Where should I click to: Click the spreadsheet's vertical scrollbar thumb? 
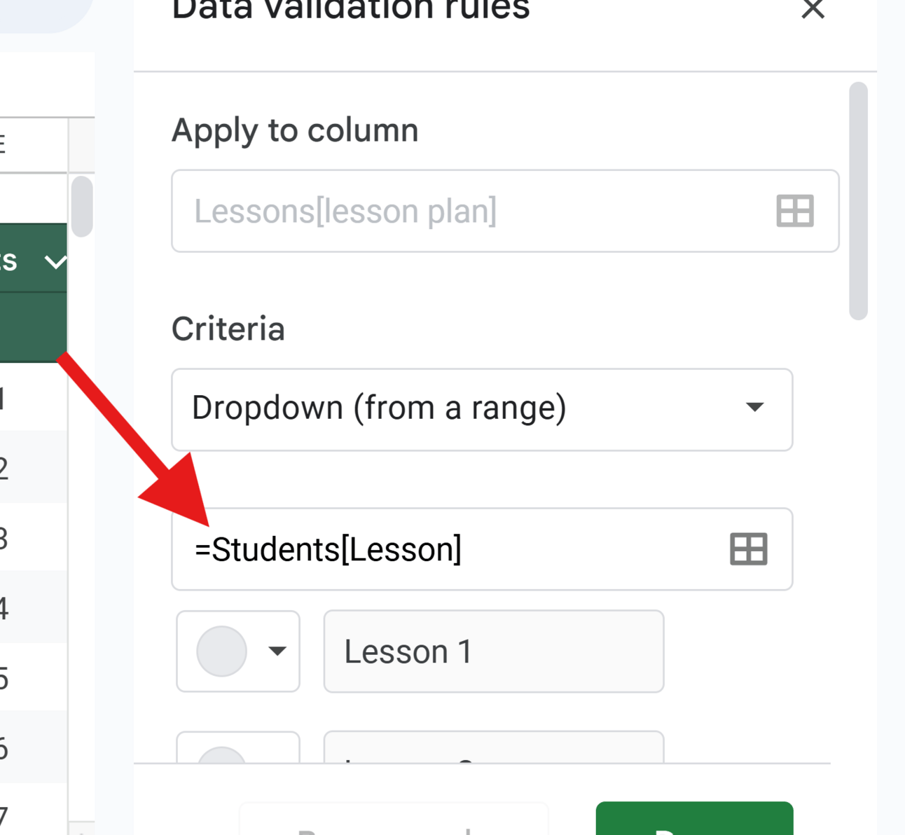coord(82,206)
